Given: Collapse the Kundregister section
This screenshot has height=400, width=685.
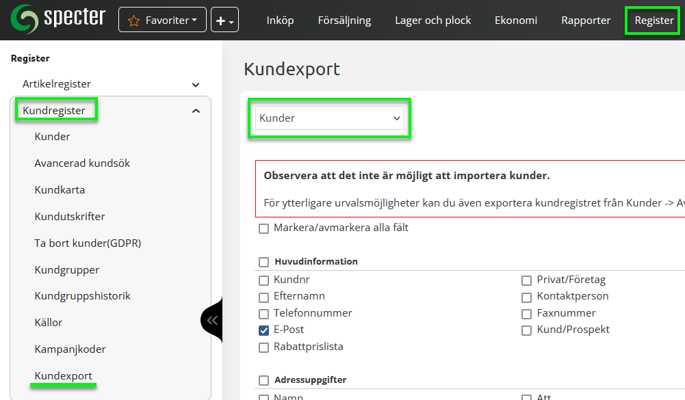Looking at the screenshot, I should (196, 111).
